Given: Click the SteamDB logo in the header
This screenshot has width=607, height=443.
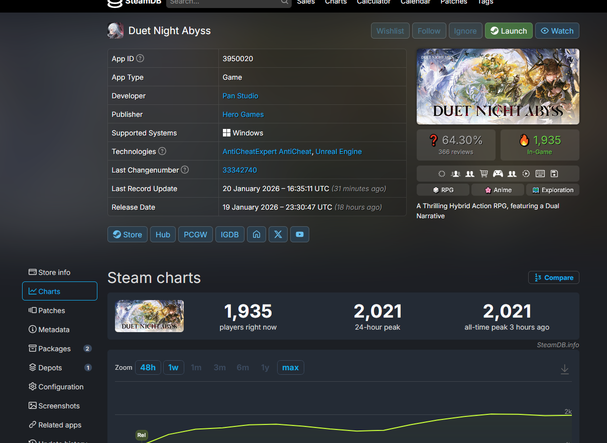Looking at the screenshot, I should (134, 2).
